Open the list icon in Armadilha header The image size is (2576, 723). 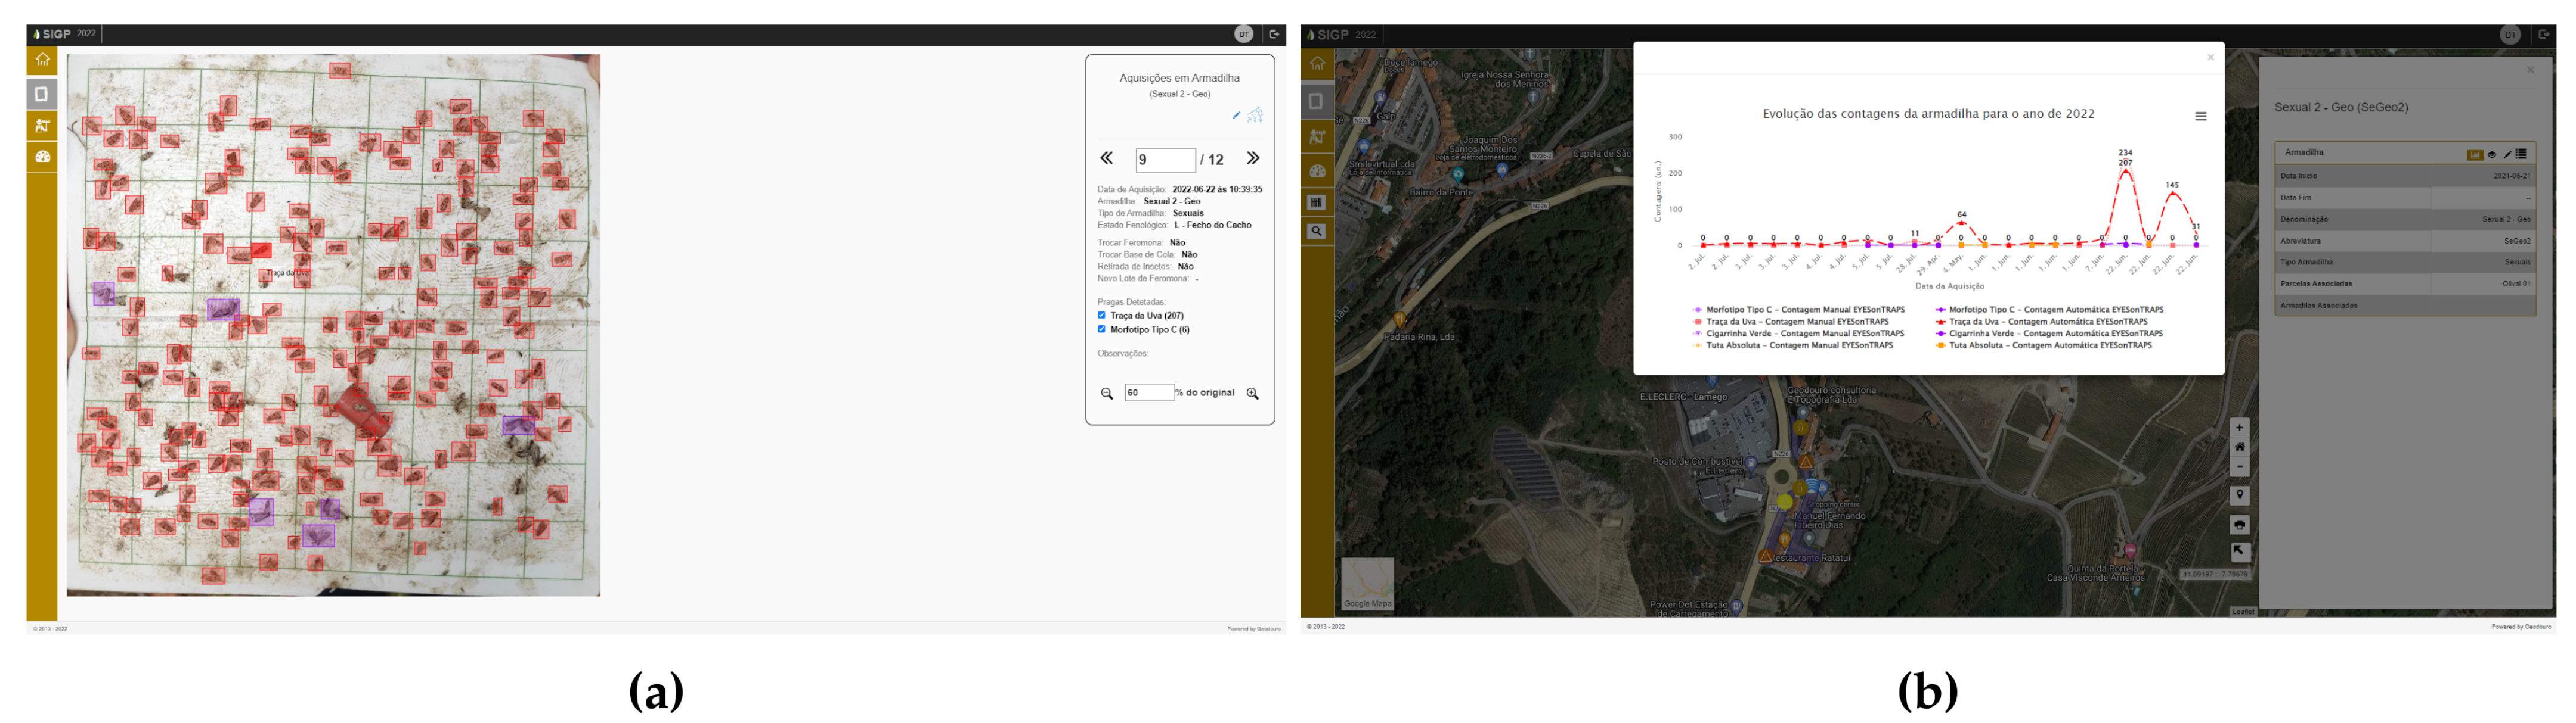(2521, 154)
